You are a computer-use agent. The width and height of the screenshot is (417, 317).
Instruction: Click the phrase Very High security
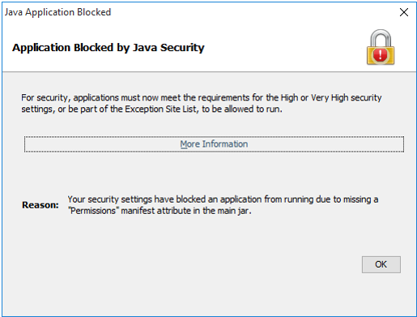point(347,97)
